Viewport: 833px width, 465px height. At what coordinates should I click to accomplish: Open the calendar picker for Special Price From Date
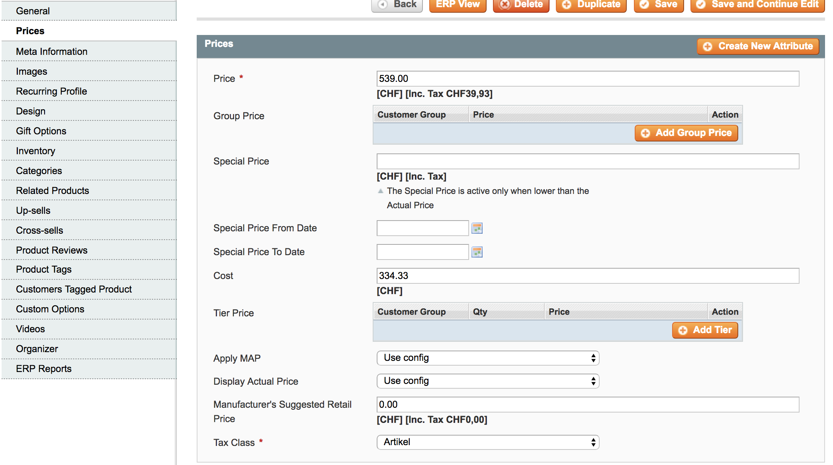pyautogui.click(x=477, y=228)
